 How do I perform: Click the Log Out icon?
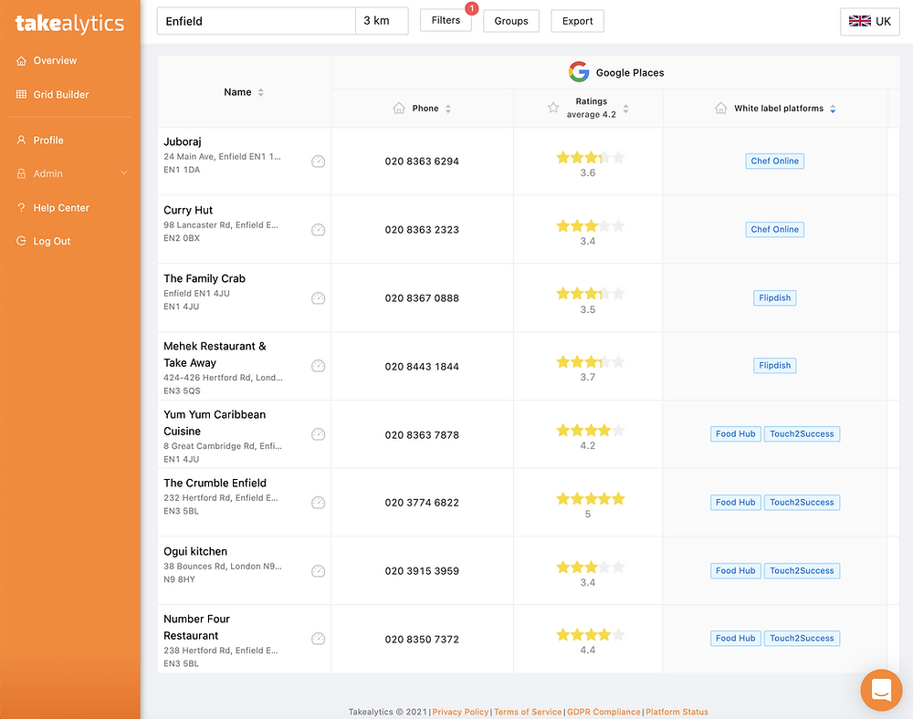[22, 241]
